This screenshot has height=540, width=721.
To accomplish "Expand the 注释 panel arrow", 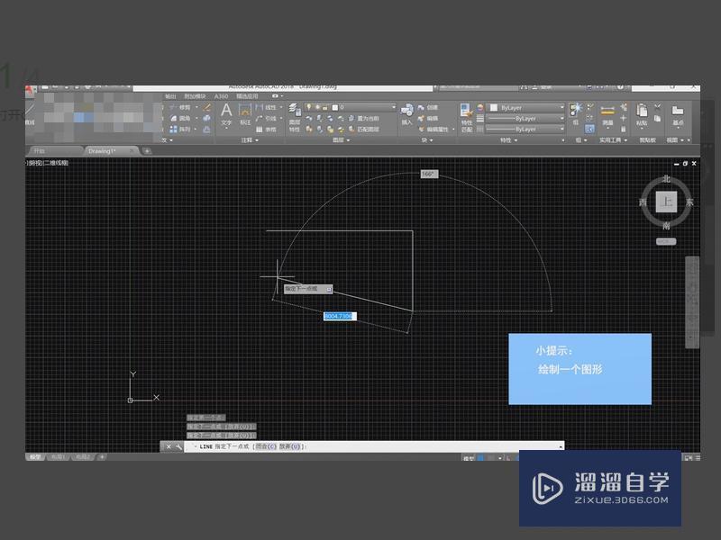I will pos(257,140).
